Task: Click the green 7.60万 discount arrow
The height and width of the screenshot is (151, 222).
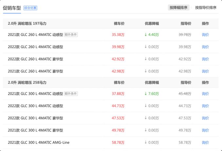Action: (146, 94)
